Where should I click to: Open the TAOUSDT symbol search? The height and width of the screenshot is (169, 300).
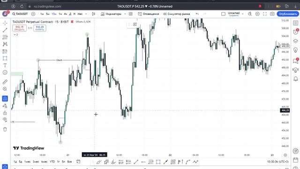click(x=20, y=14)
